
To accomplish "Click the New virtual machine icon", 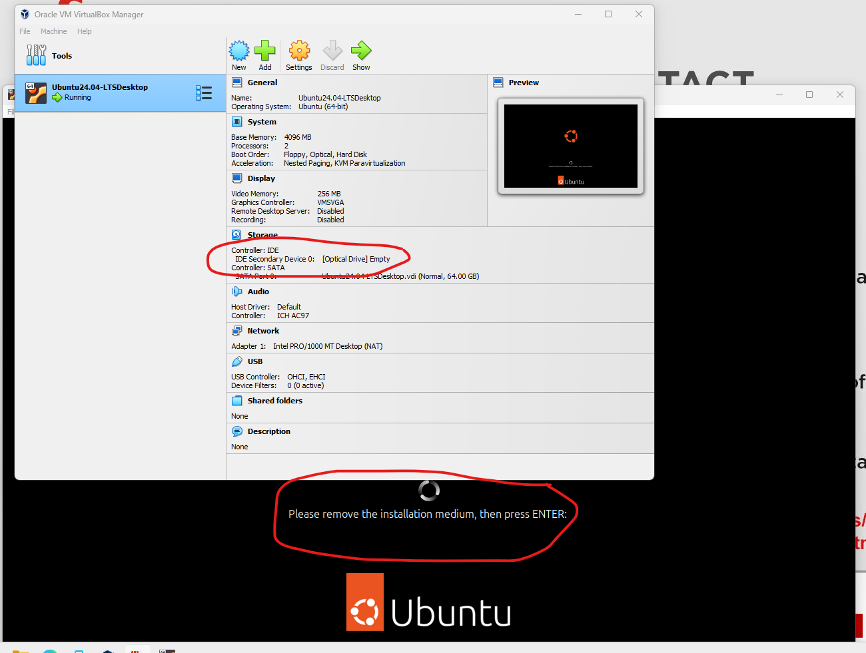I will (x=239, y=51).
